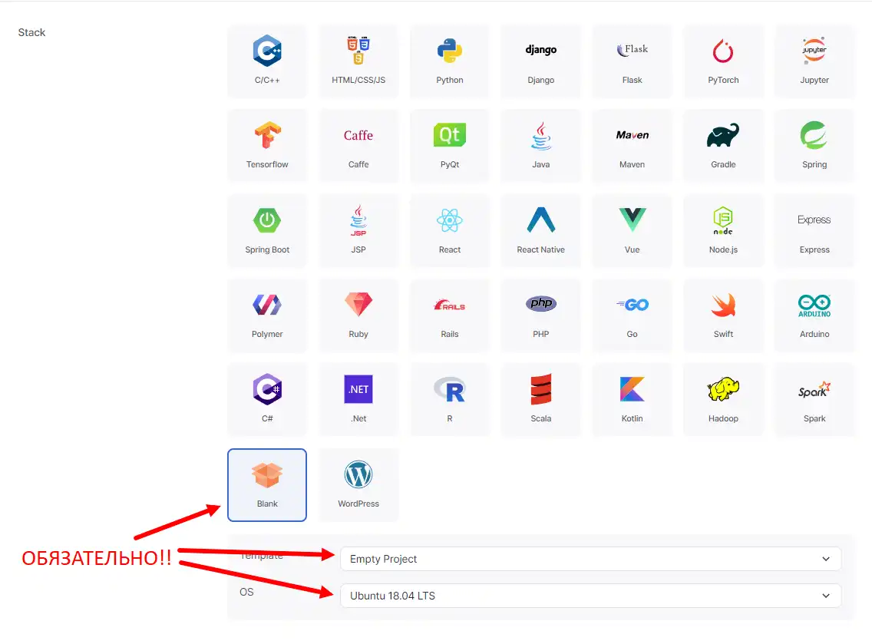Select the Maven stack

tap(632, 146)
